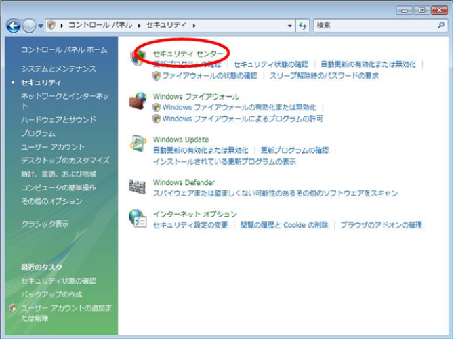
Task: Expand the セキュリティ breadcrumb arrow
Action: tap(194, 26)
